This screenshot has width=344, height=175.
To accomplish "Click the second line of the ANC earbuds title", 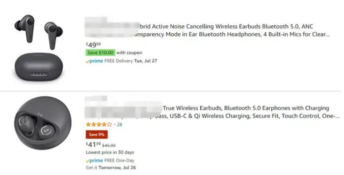I will (x=207, y=34).
